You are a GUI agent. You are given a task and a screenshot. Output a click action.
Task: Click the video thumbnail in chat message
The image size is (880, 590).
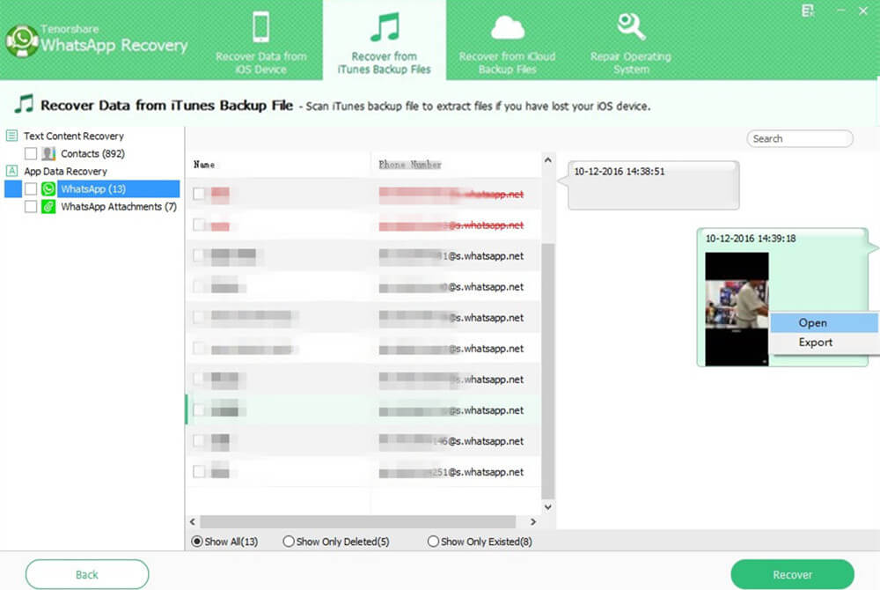coord(737,309)
